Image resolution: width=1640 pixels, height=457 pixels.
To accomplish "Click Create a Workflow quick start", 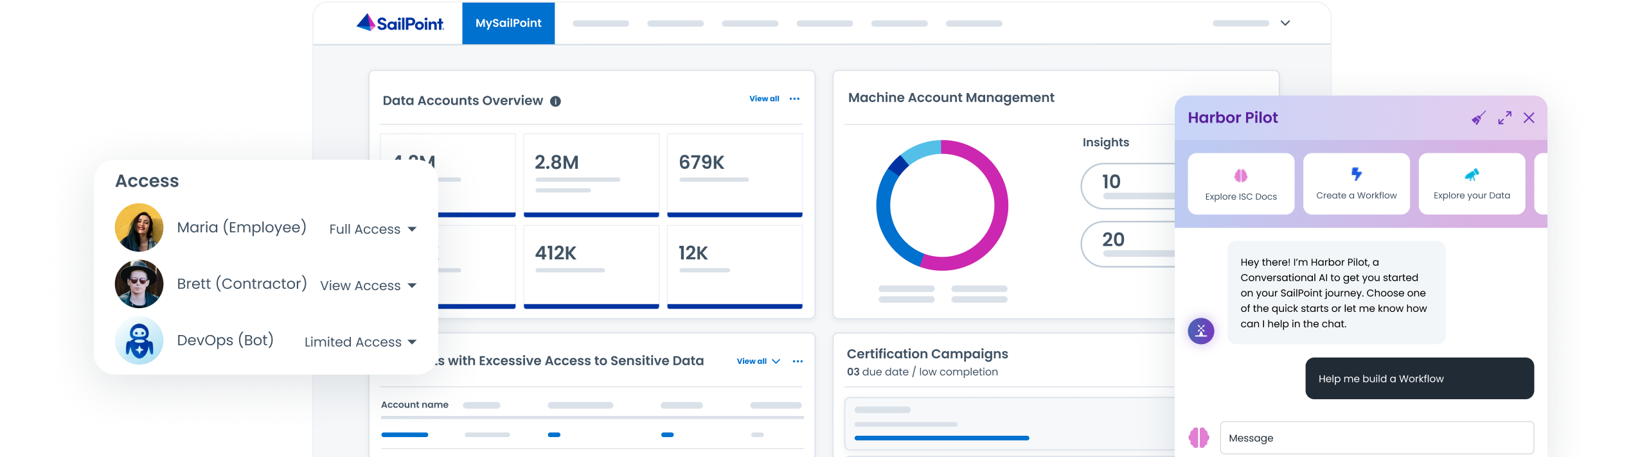I will pos(1357,184).
